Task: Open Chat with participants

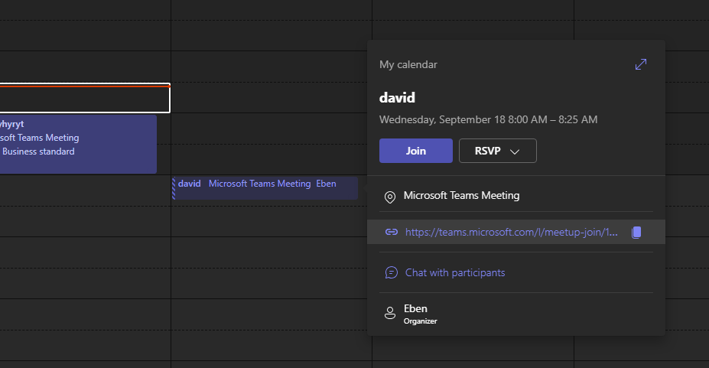Action: [455, 272]
